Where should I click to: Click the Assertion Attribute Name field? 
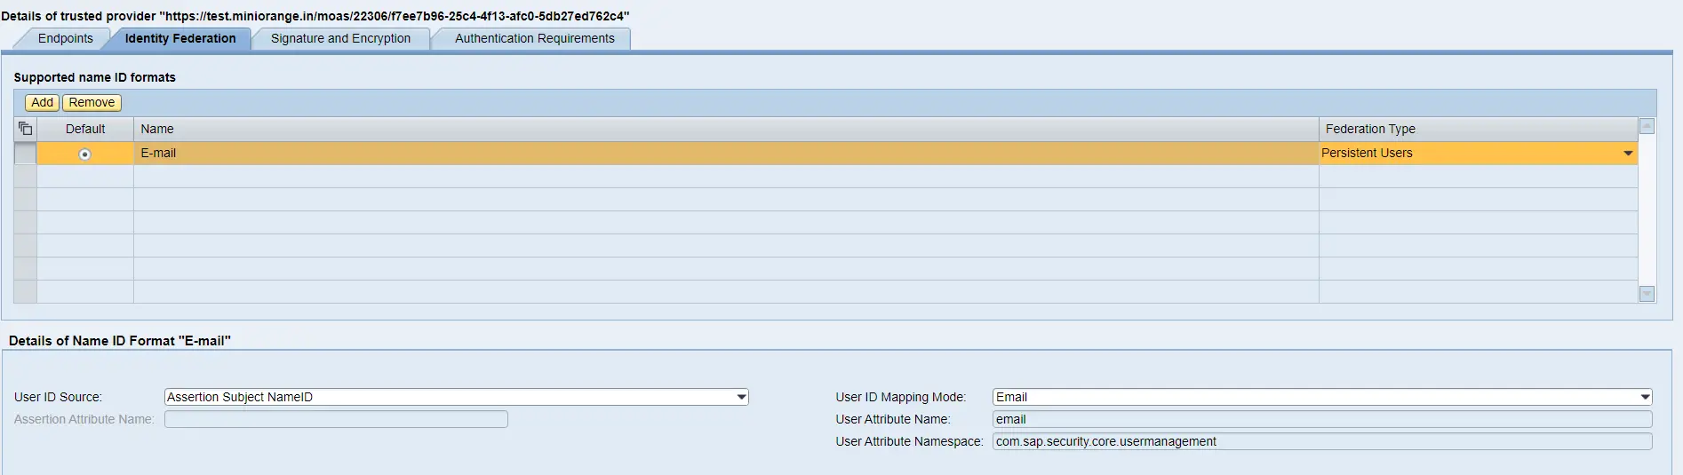336,419
